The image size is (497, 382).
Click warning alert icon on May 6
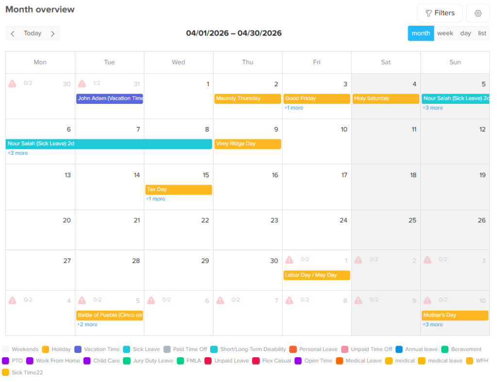[x=151, y=300]
